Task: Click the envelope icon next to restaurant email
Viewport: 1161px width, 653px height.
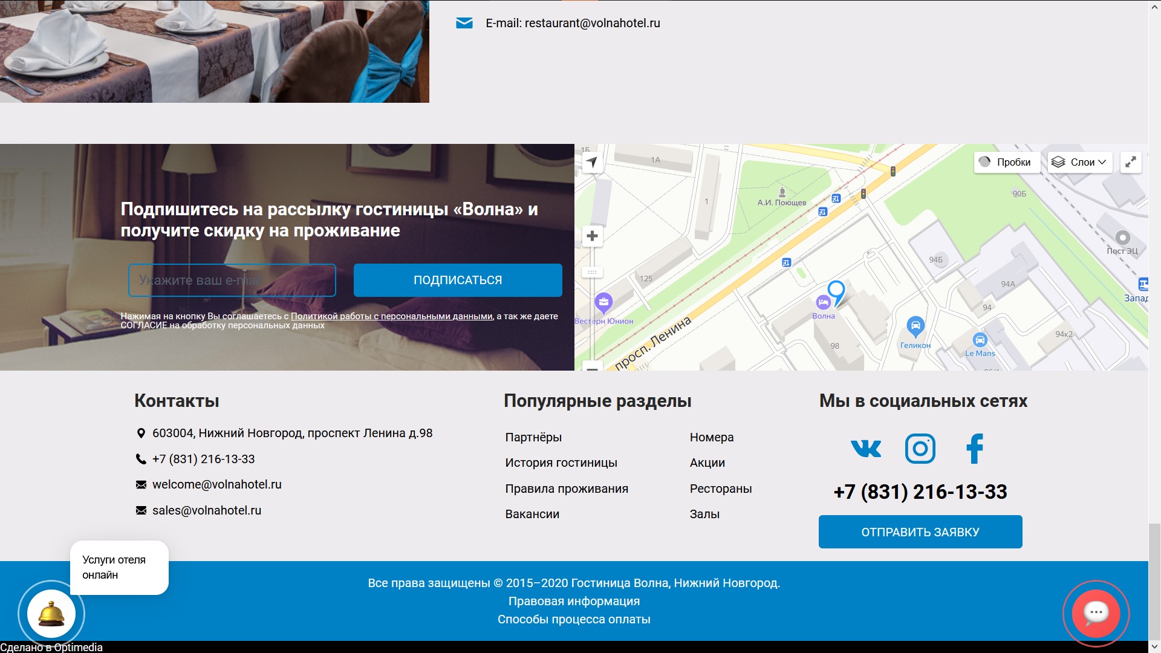Action: [x=463, y=23]
